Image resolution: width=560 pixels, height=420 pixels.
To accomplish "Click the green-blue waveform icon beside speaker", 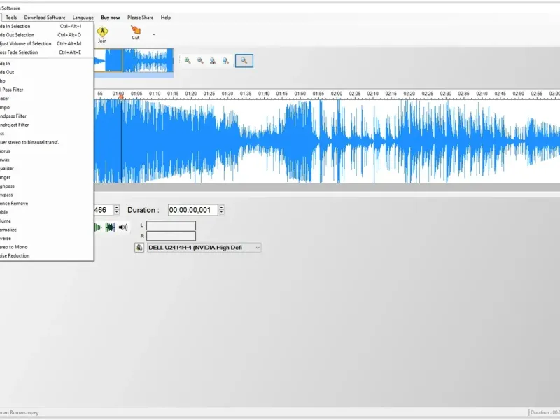I will pos(111,227).
